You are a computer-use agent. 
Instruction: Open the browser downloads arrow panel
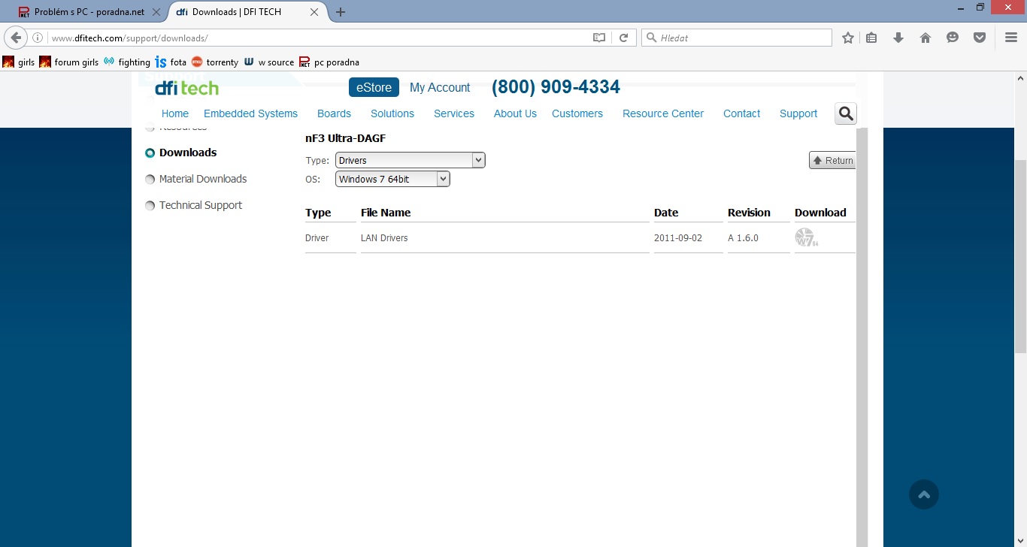(898, 38)
